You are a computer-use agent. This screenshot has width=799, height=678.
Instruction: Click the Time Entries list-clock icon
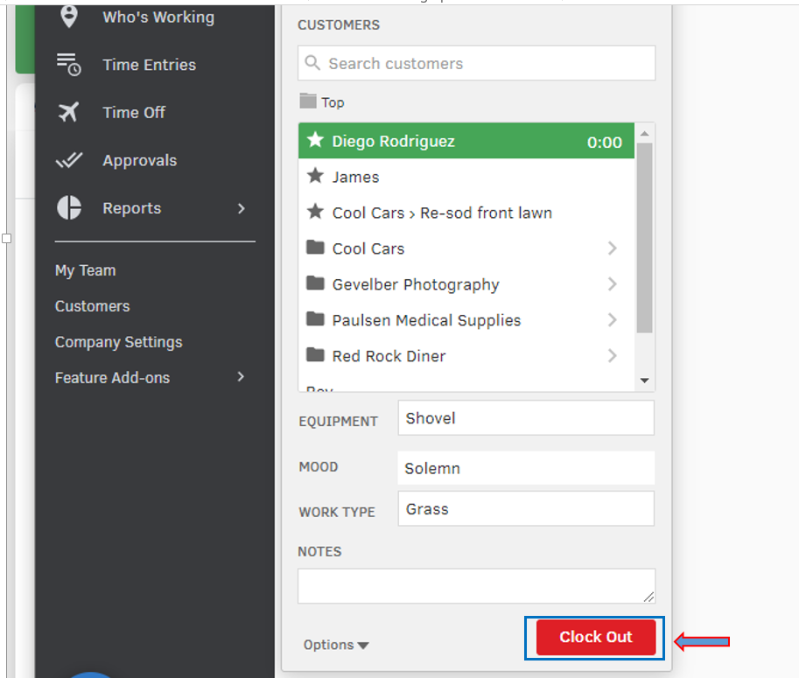point(68,64)
